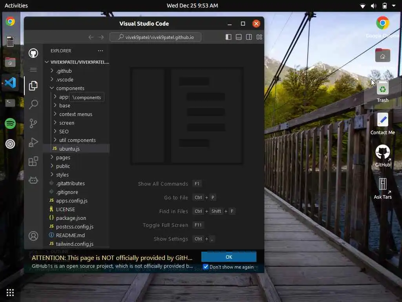Click the Show Settings shortcut hint

pyautogui.click(x=184, y=239)
